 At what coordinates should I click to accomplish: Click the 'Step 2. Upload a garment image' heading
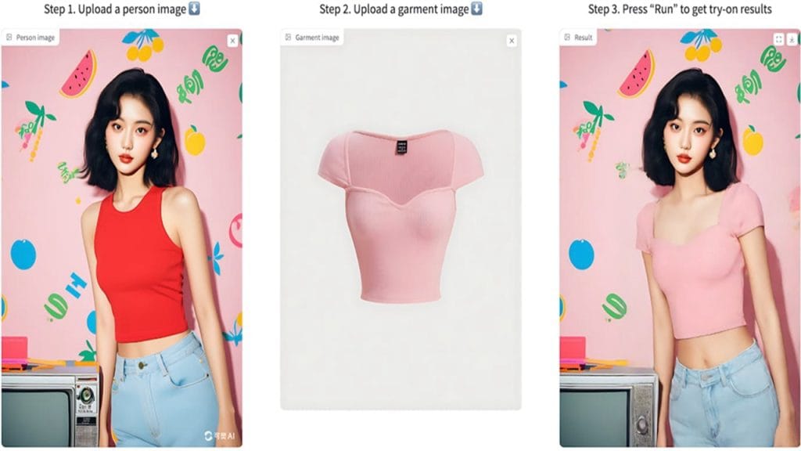click(394, 9)
